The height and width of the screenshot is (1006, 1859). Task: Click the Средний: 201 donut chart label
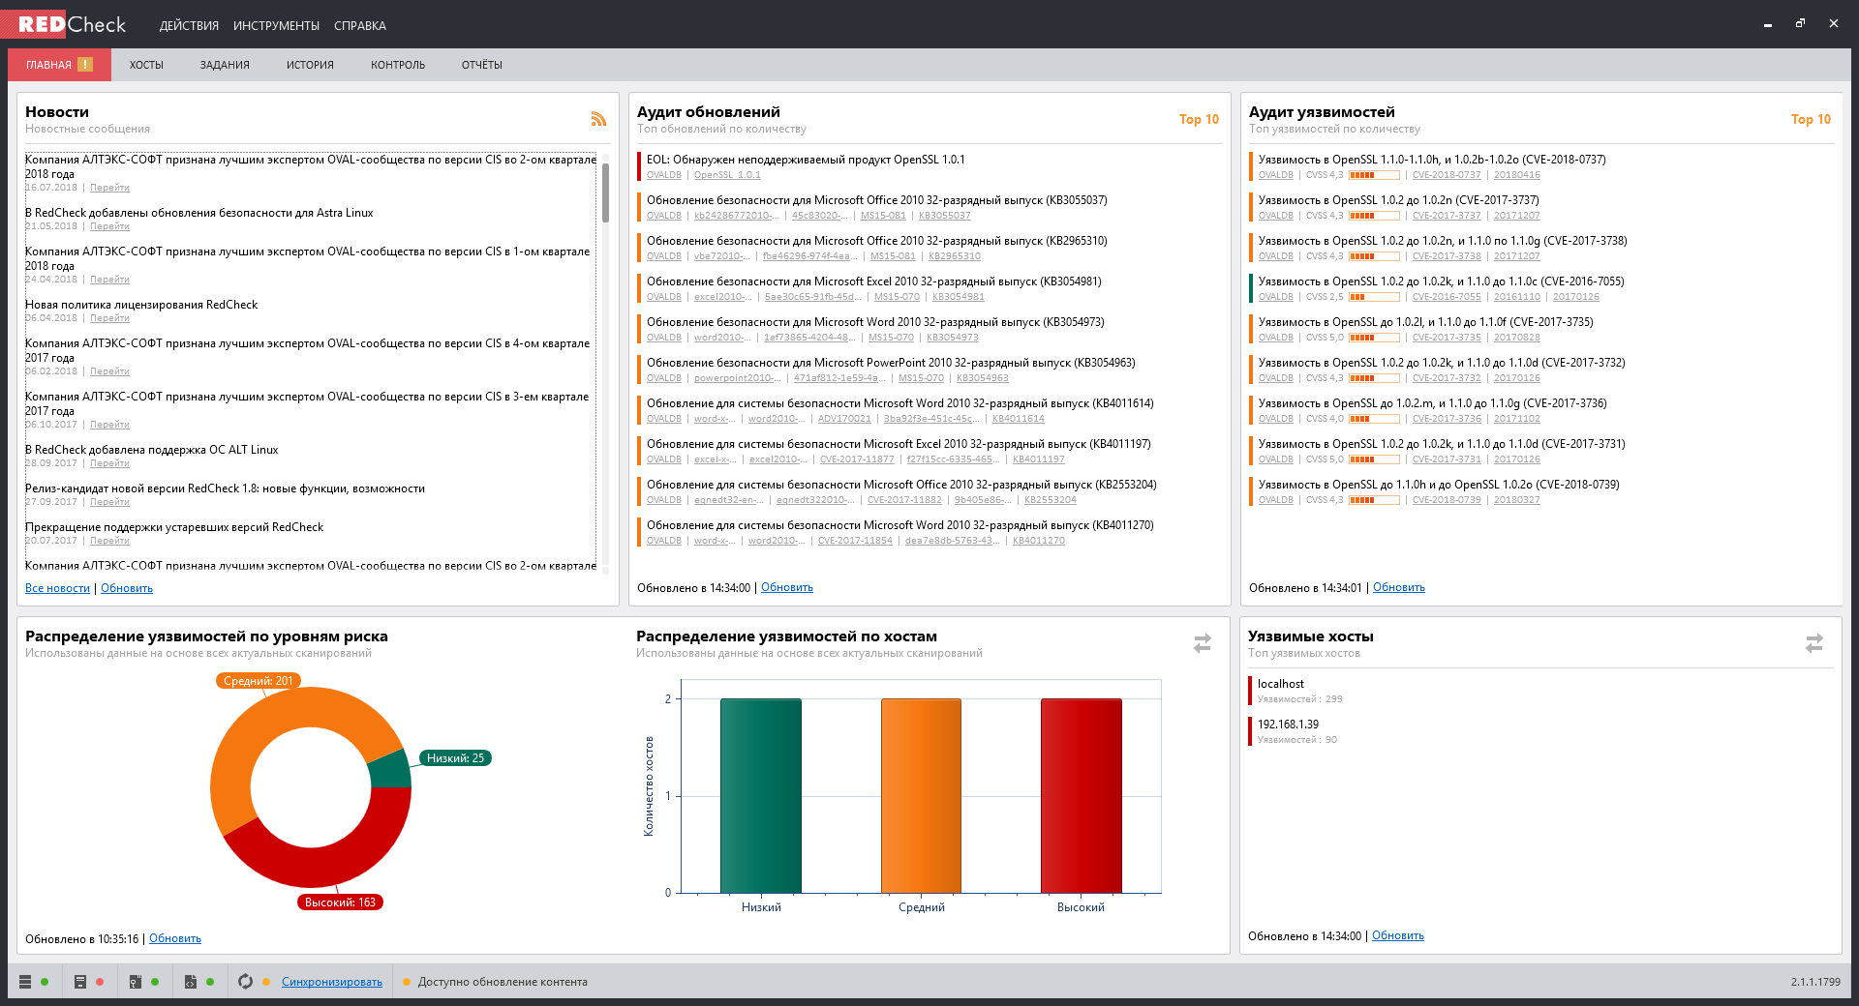pyautogui.click(x=259, y=681)
